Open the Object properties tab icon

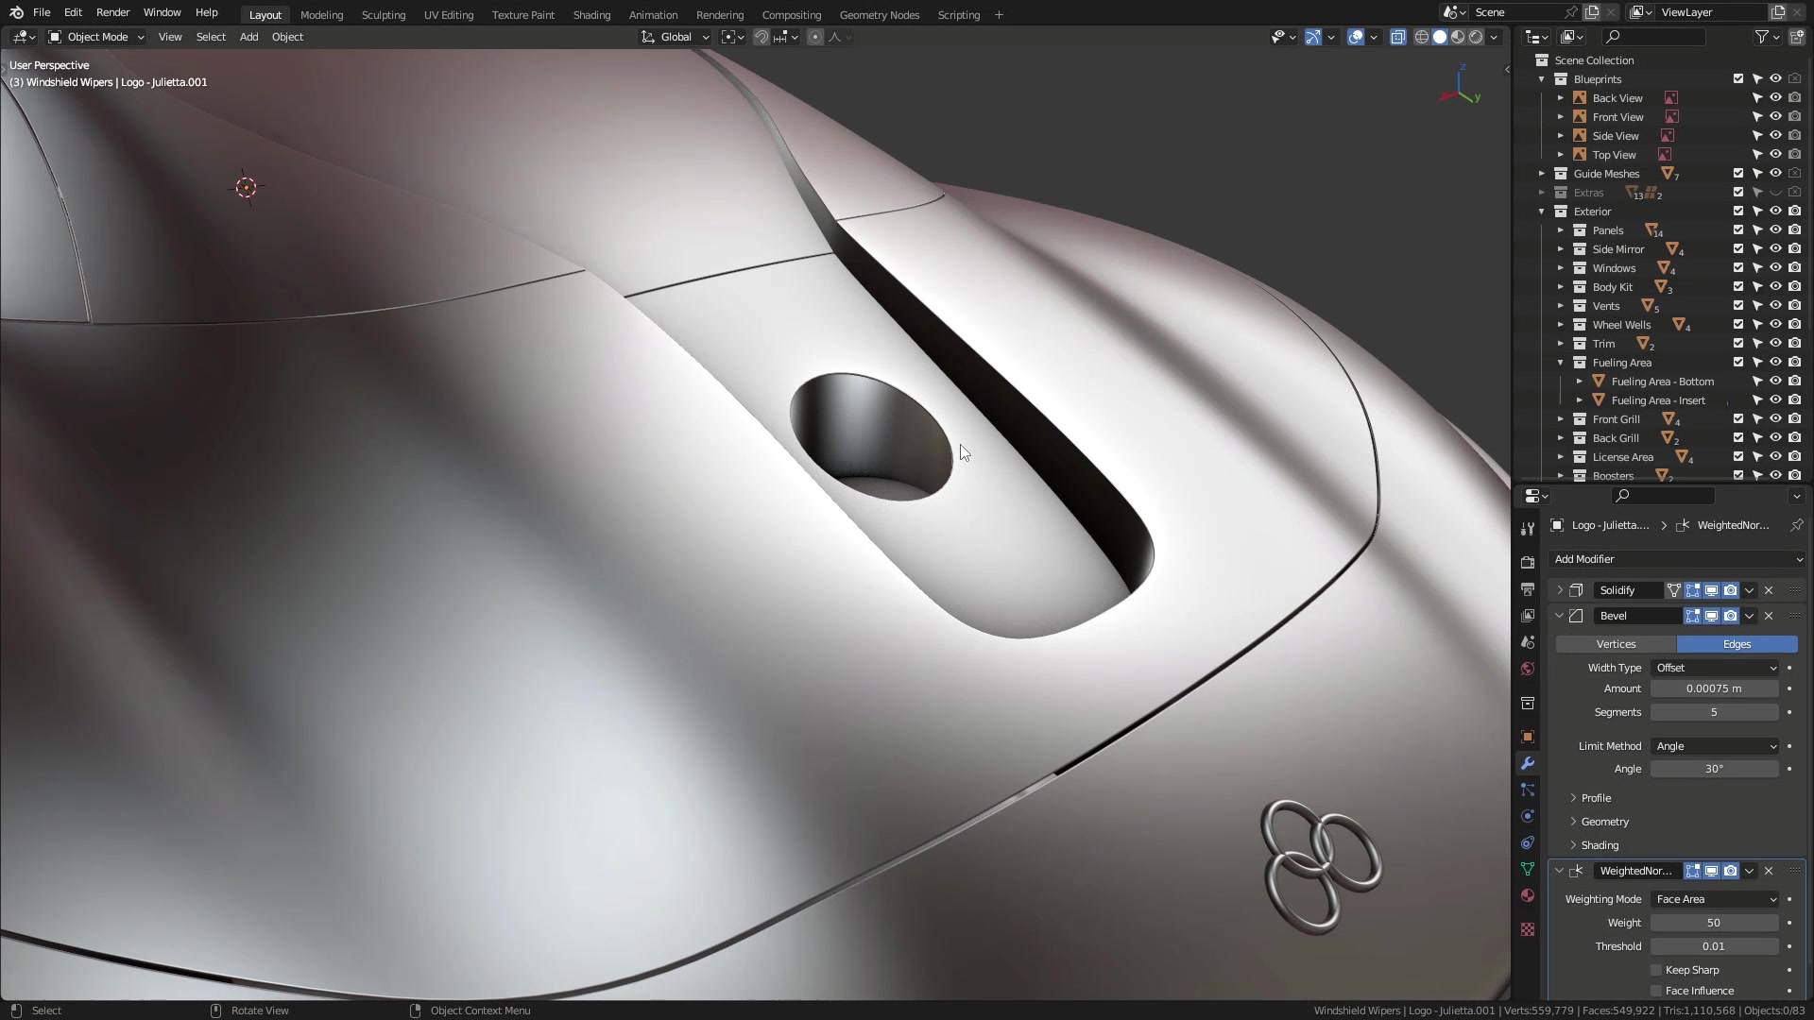point(1528,737)
